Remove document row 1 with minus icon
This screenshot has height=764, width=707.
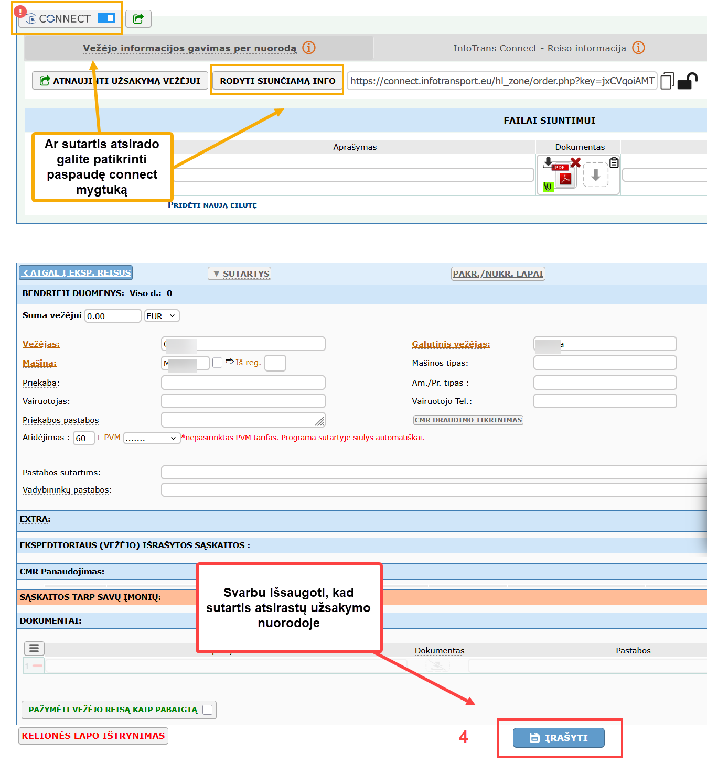38,665
